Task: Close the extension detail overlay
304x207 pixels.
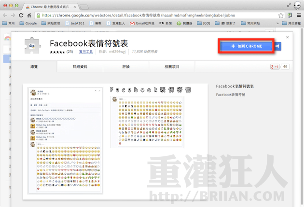Action: [x=287, y=37]
